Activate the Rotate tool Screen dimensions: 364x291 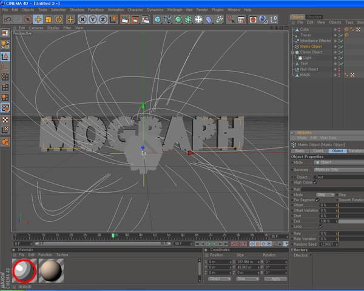pos(58,19)
